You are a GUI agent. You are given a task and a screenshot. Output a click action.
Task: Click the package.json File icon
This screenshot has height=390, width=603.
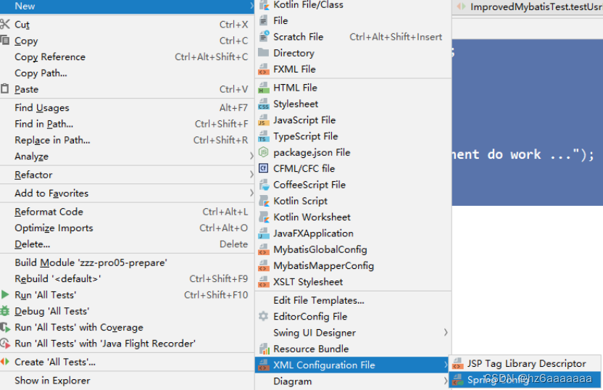point(263,152)
